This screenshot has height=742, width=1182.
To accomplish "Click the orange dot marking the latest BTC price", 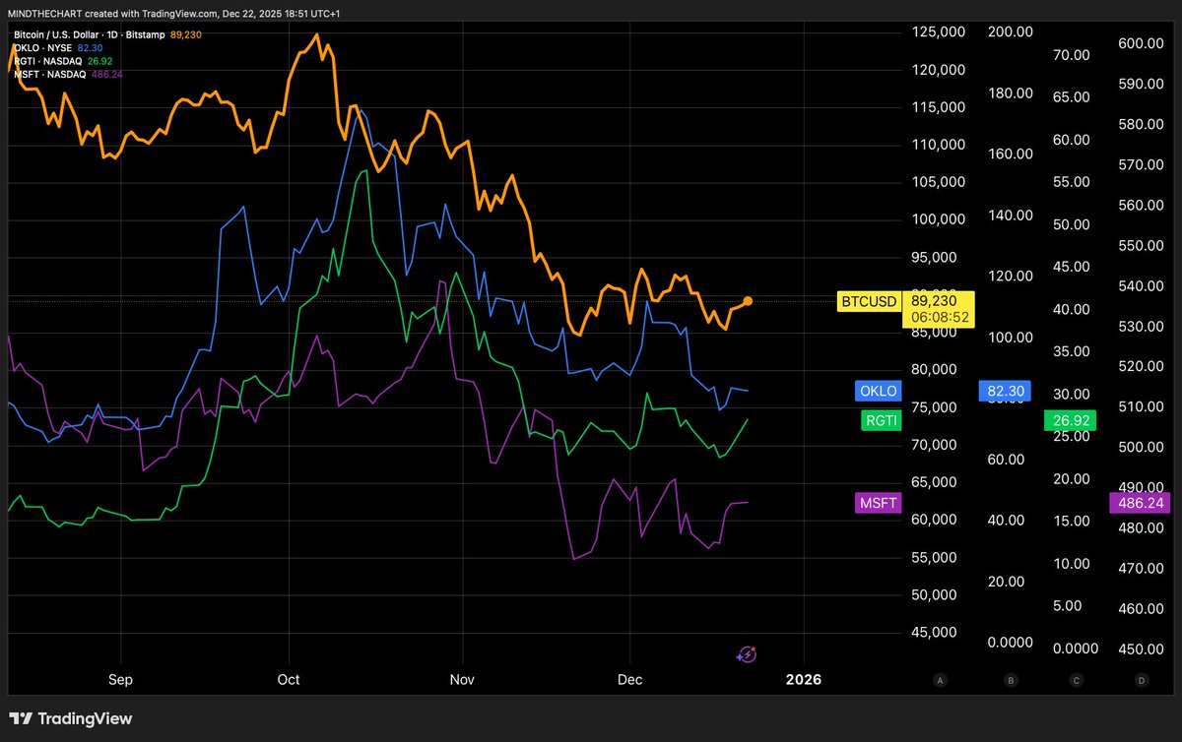I will pos(747,301).
